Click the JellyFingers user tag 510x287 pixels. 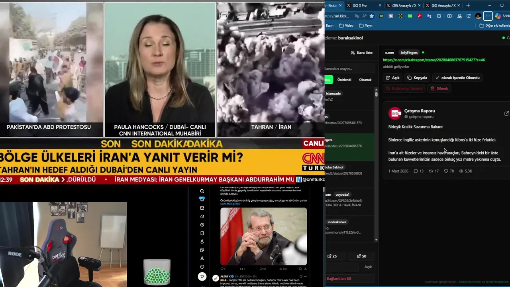(x=409, y=53)
